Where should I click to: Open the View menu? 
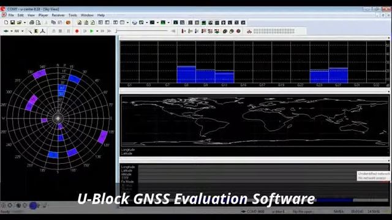pyautogui.click(x=31, y=15)
